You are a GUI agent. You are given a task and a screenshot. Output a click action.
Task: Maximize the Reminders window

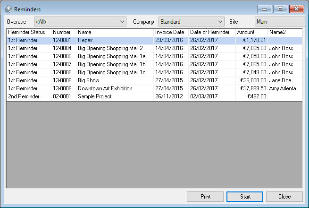tap(280, 9)
